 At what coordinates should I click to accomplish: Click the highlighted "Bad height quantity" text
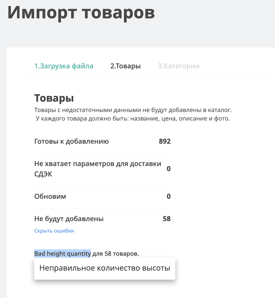(62, 254)
